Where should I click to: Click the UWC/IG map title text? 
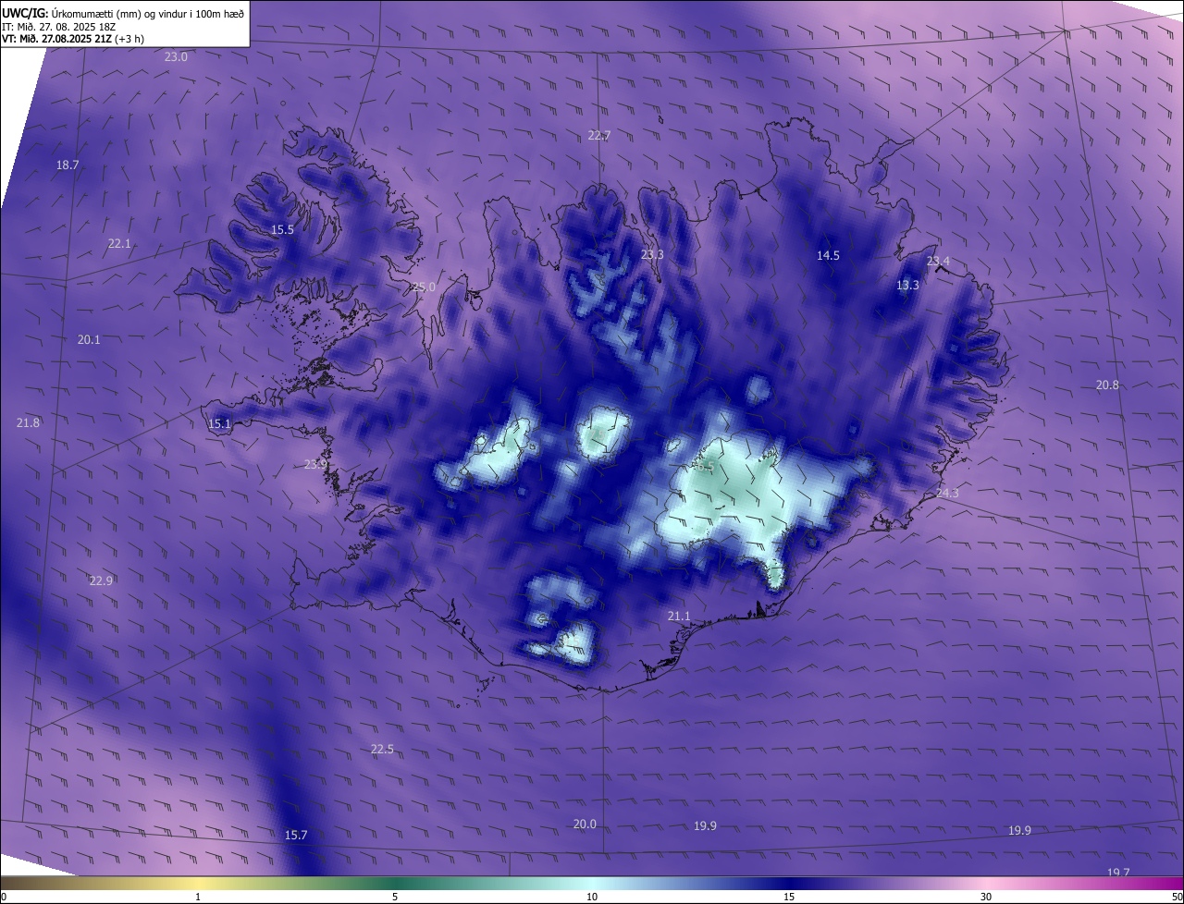point(123,14)
